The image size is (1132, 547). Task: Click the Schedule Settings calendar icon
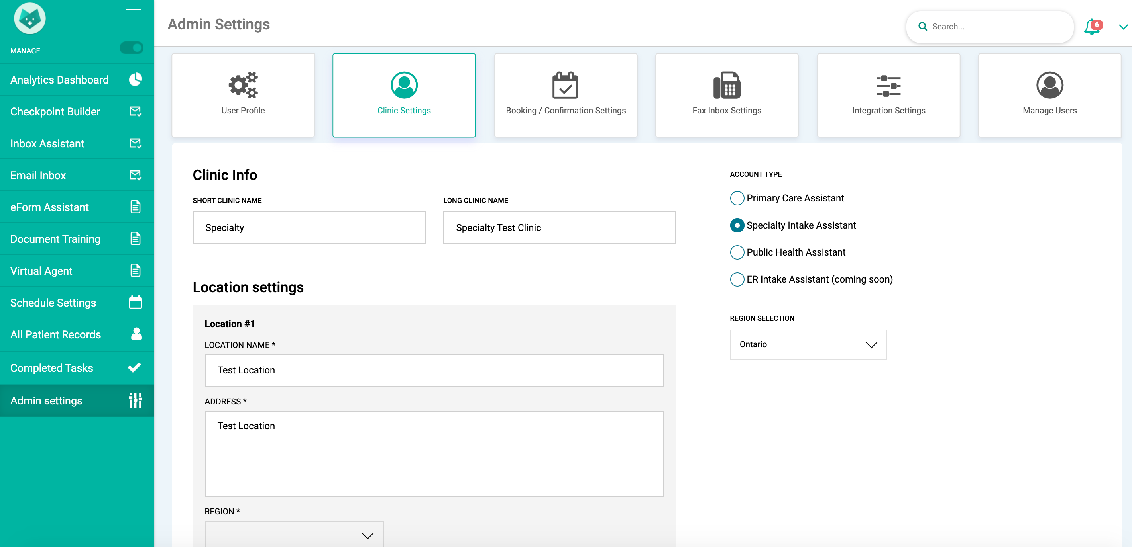pos(136,303)
